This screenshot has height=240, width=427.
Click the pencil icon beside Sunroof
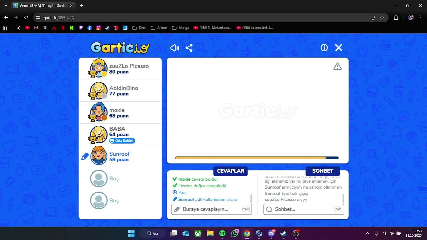point(85,156)
